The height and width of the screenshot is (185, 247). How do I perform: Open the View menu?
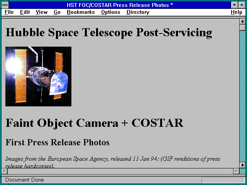[42, 12]
